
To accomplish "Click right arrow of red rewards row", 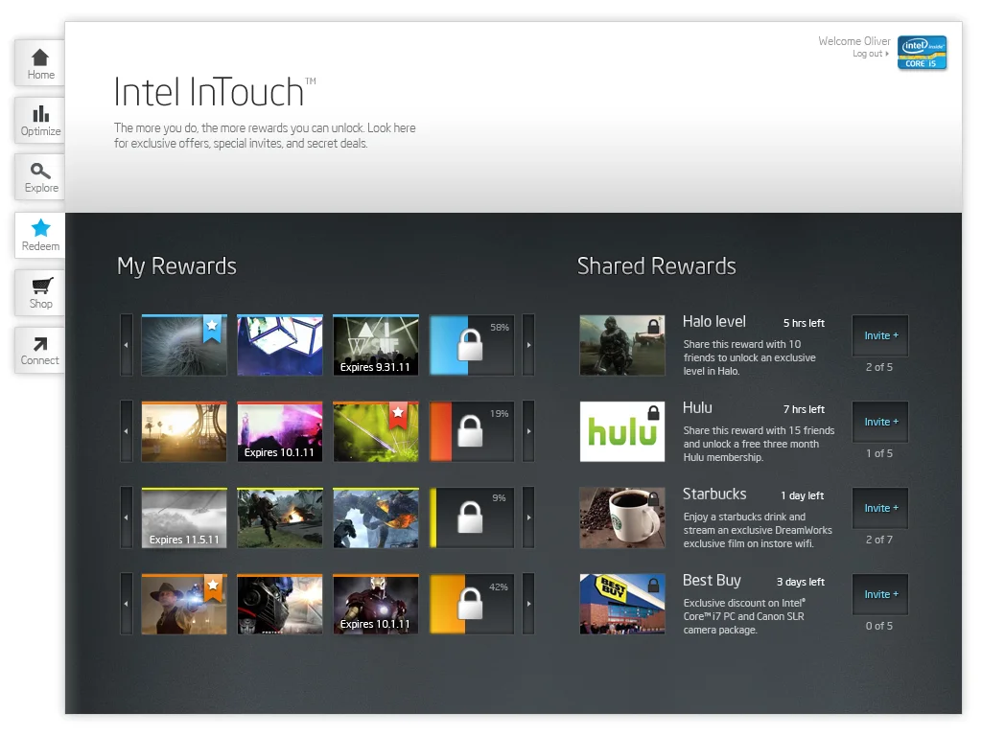I will pyautogui.click(x=528, y=431).
